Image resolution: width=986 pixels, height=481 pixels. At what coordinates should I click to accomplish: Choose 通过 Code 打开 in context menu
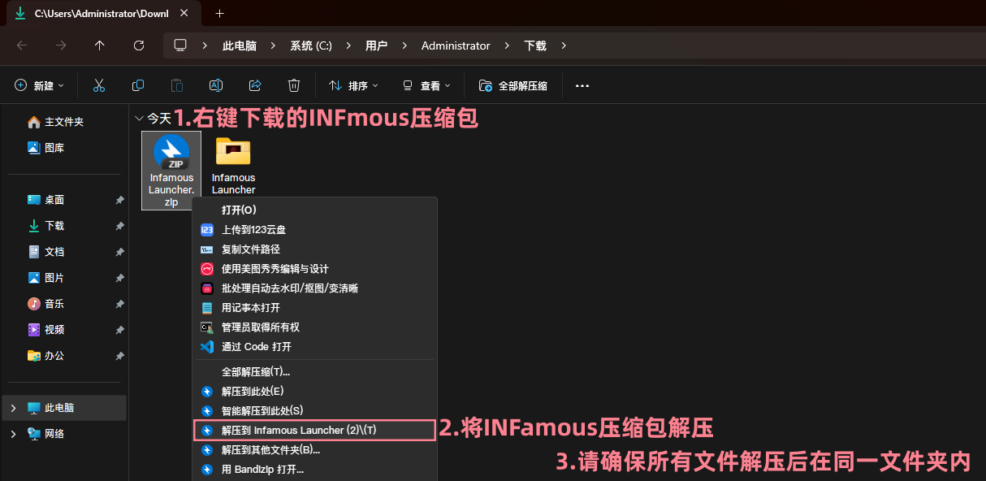point(315,347)
